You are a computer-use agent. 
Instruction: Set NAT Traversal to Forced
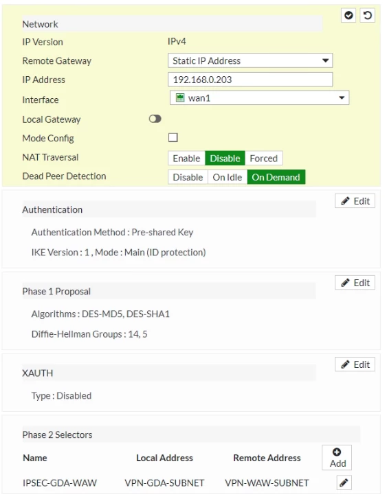(x=263, y=158)
